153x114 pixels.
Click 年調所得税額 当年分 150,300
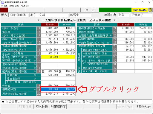143,39
